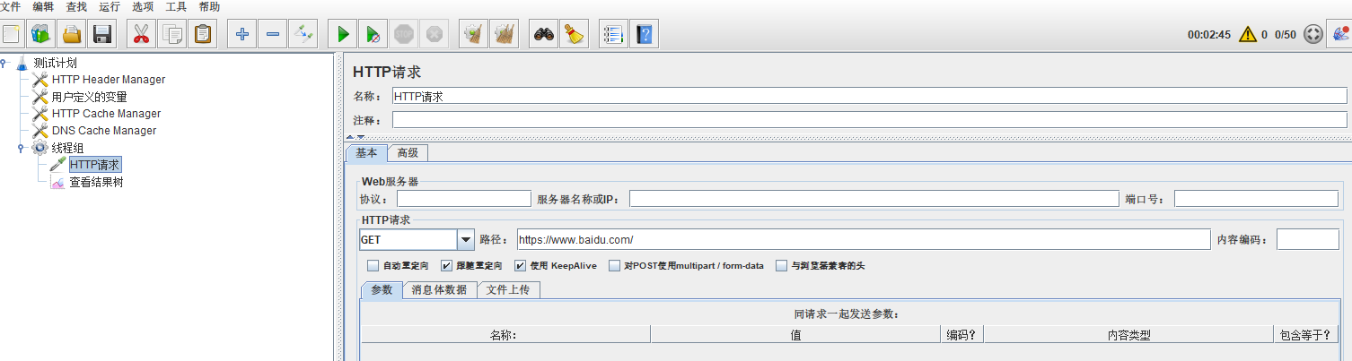Click the 编码? column header

click(962, 335)
